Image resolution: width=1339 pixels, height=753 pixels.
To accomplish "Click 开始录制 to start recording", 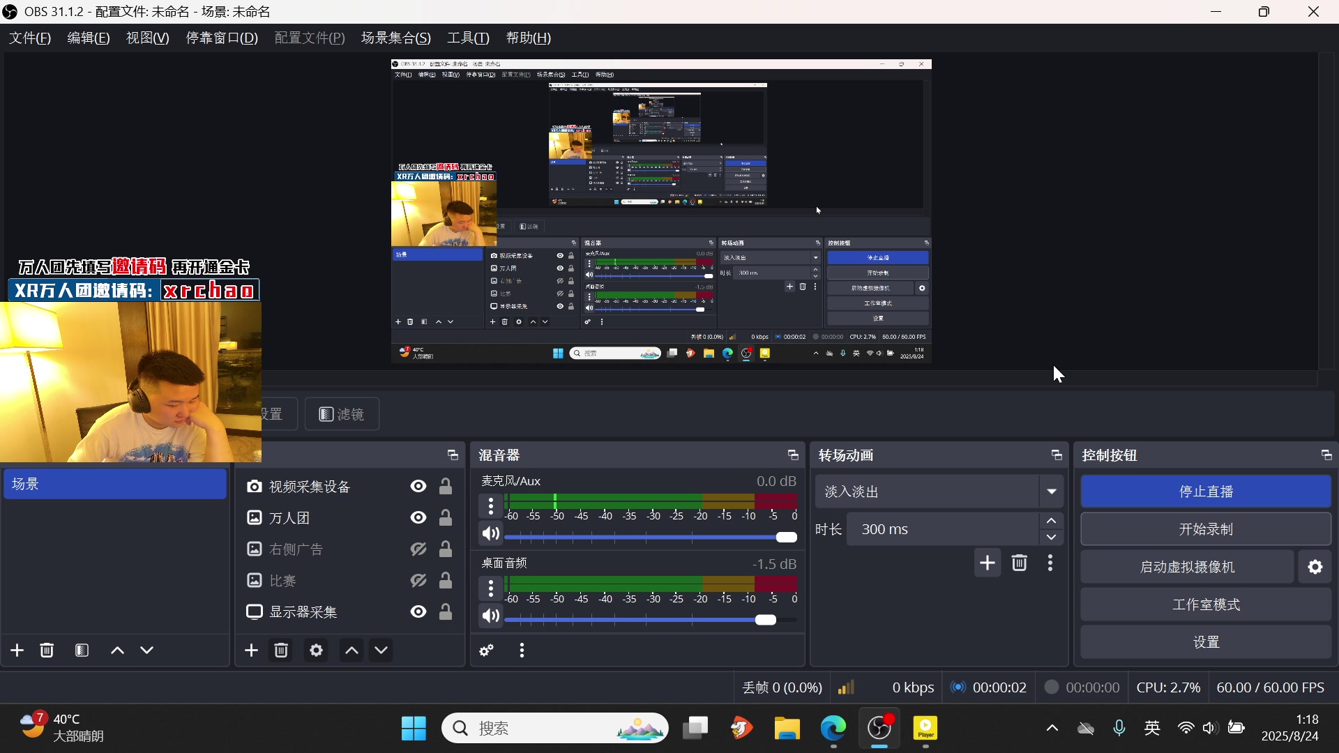I will [1206, 530].
